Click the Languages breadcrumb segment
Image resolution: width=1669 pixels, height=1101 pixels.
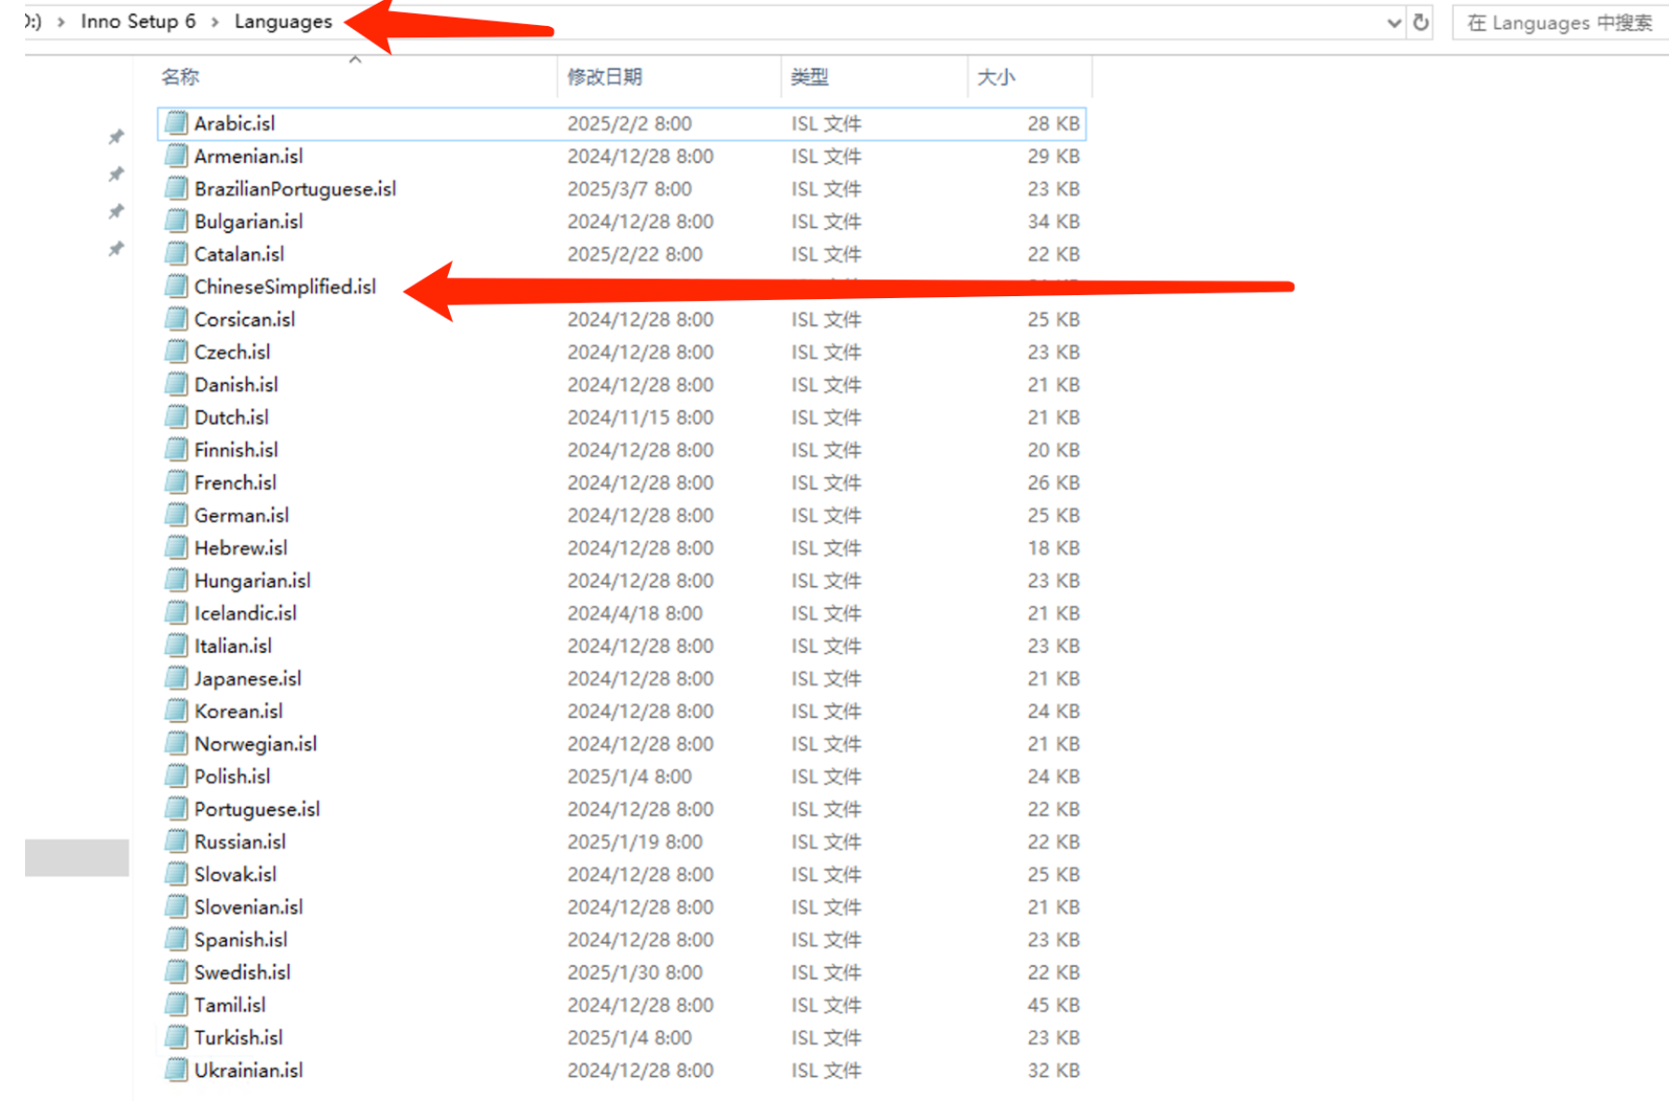[x=283, y=21]
